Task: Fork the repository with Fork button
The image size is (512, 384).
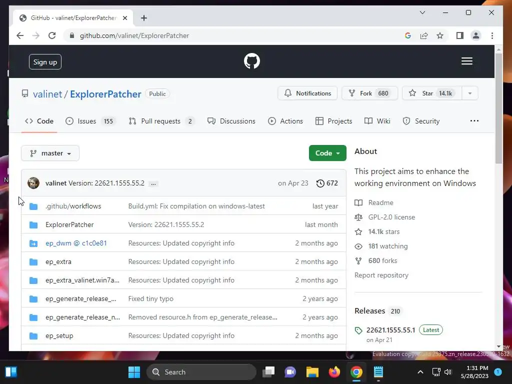Action: tap(369, 93)
